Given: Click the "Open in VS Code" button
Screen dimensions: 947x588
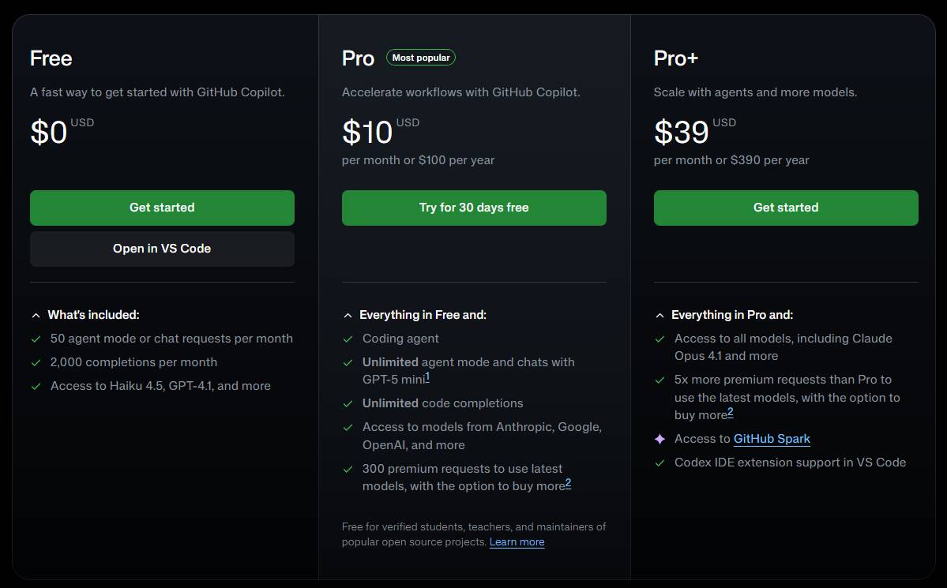Looking at the screenshot, I should coord(162,249).
